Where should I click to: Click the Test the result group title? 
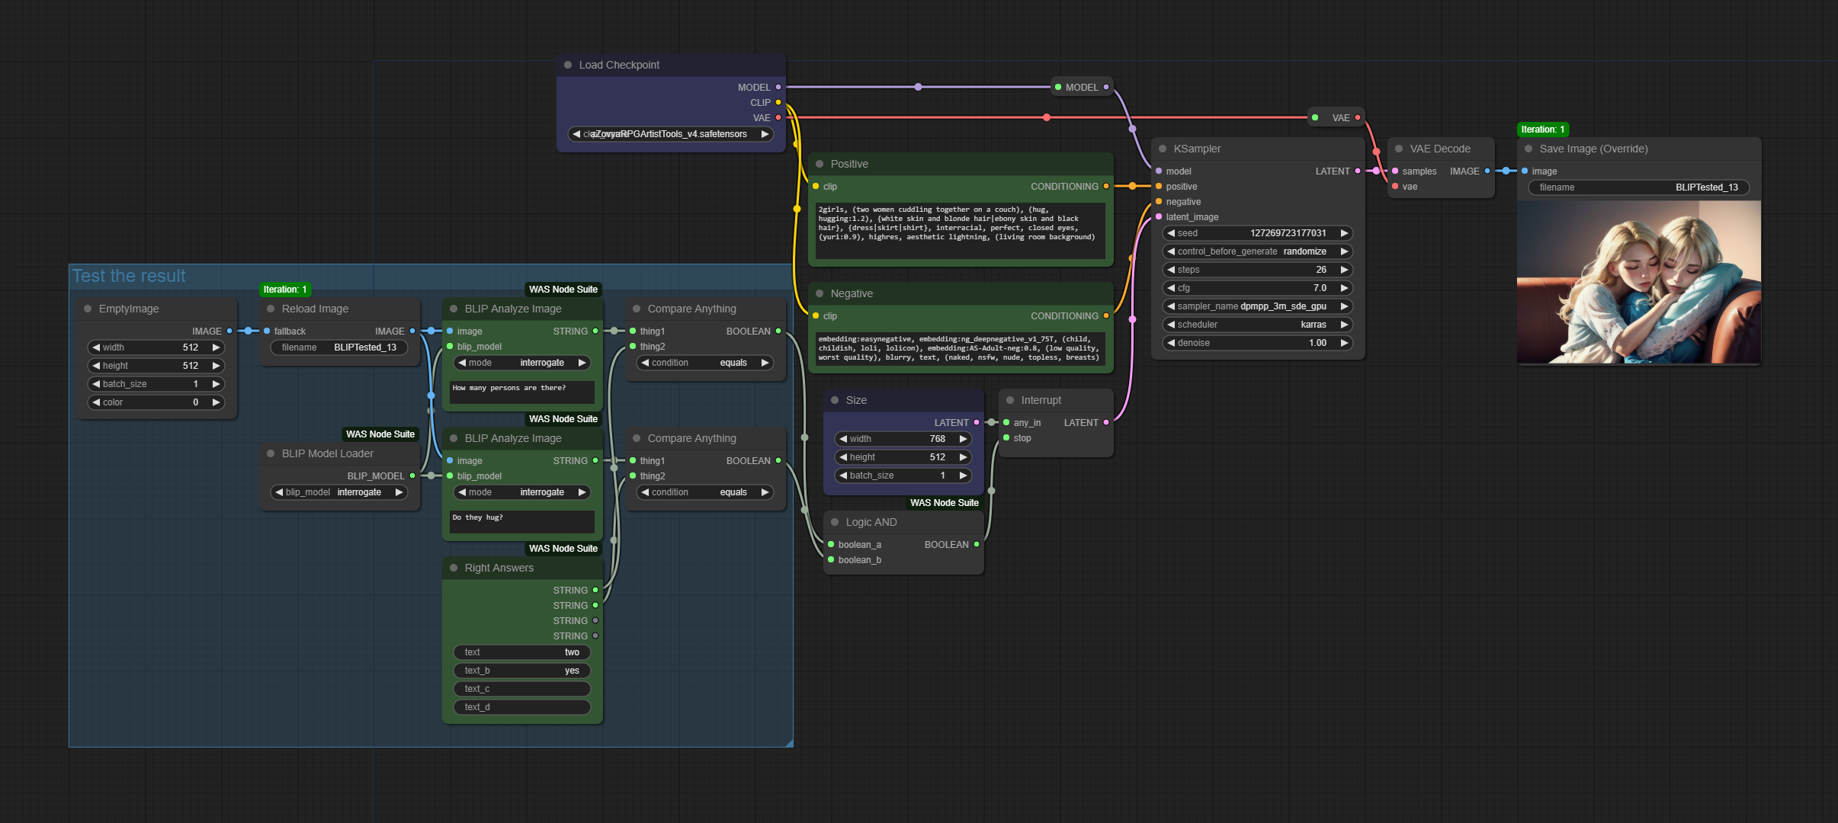click(129, 276)
